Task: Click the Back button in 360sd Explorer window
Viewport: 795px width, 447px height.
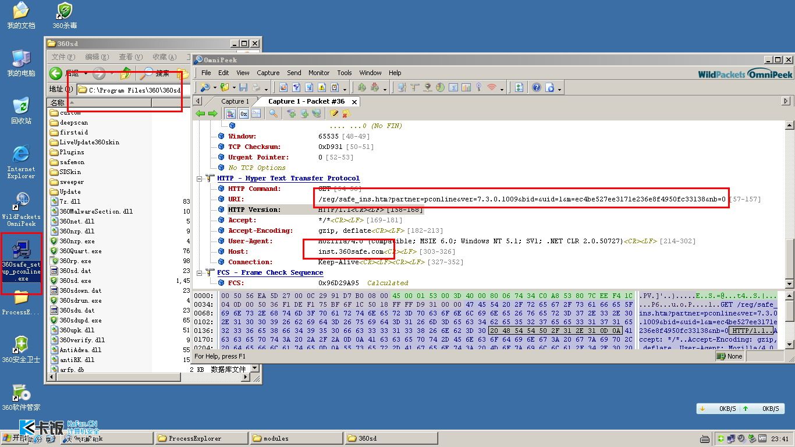Action: point(65,73)
